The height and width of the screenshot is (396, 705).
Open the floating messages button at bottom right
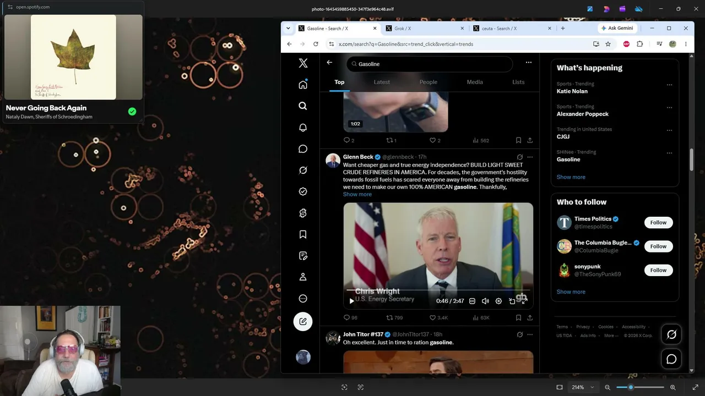point(671,359)
